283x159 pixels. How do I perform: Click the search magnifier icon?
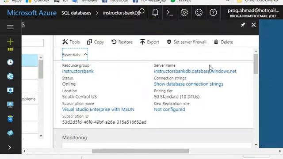[x=142, y=11]
